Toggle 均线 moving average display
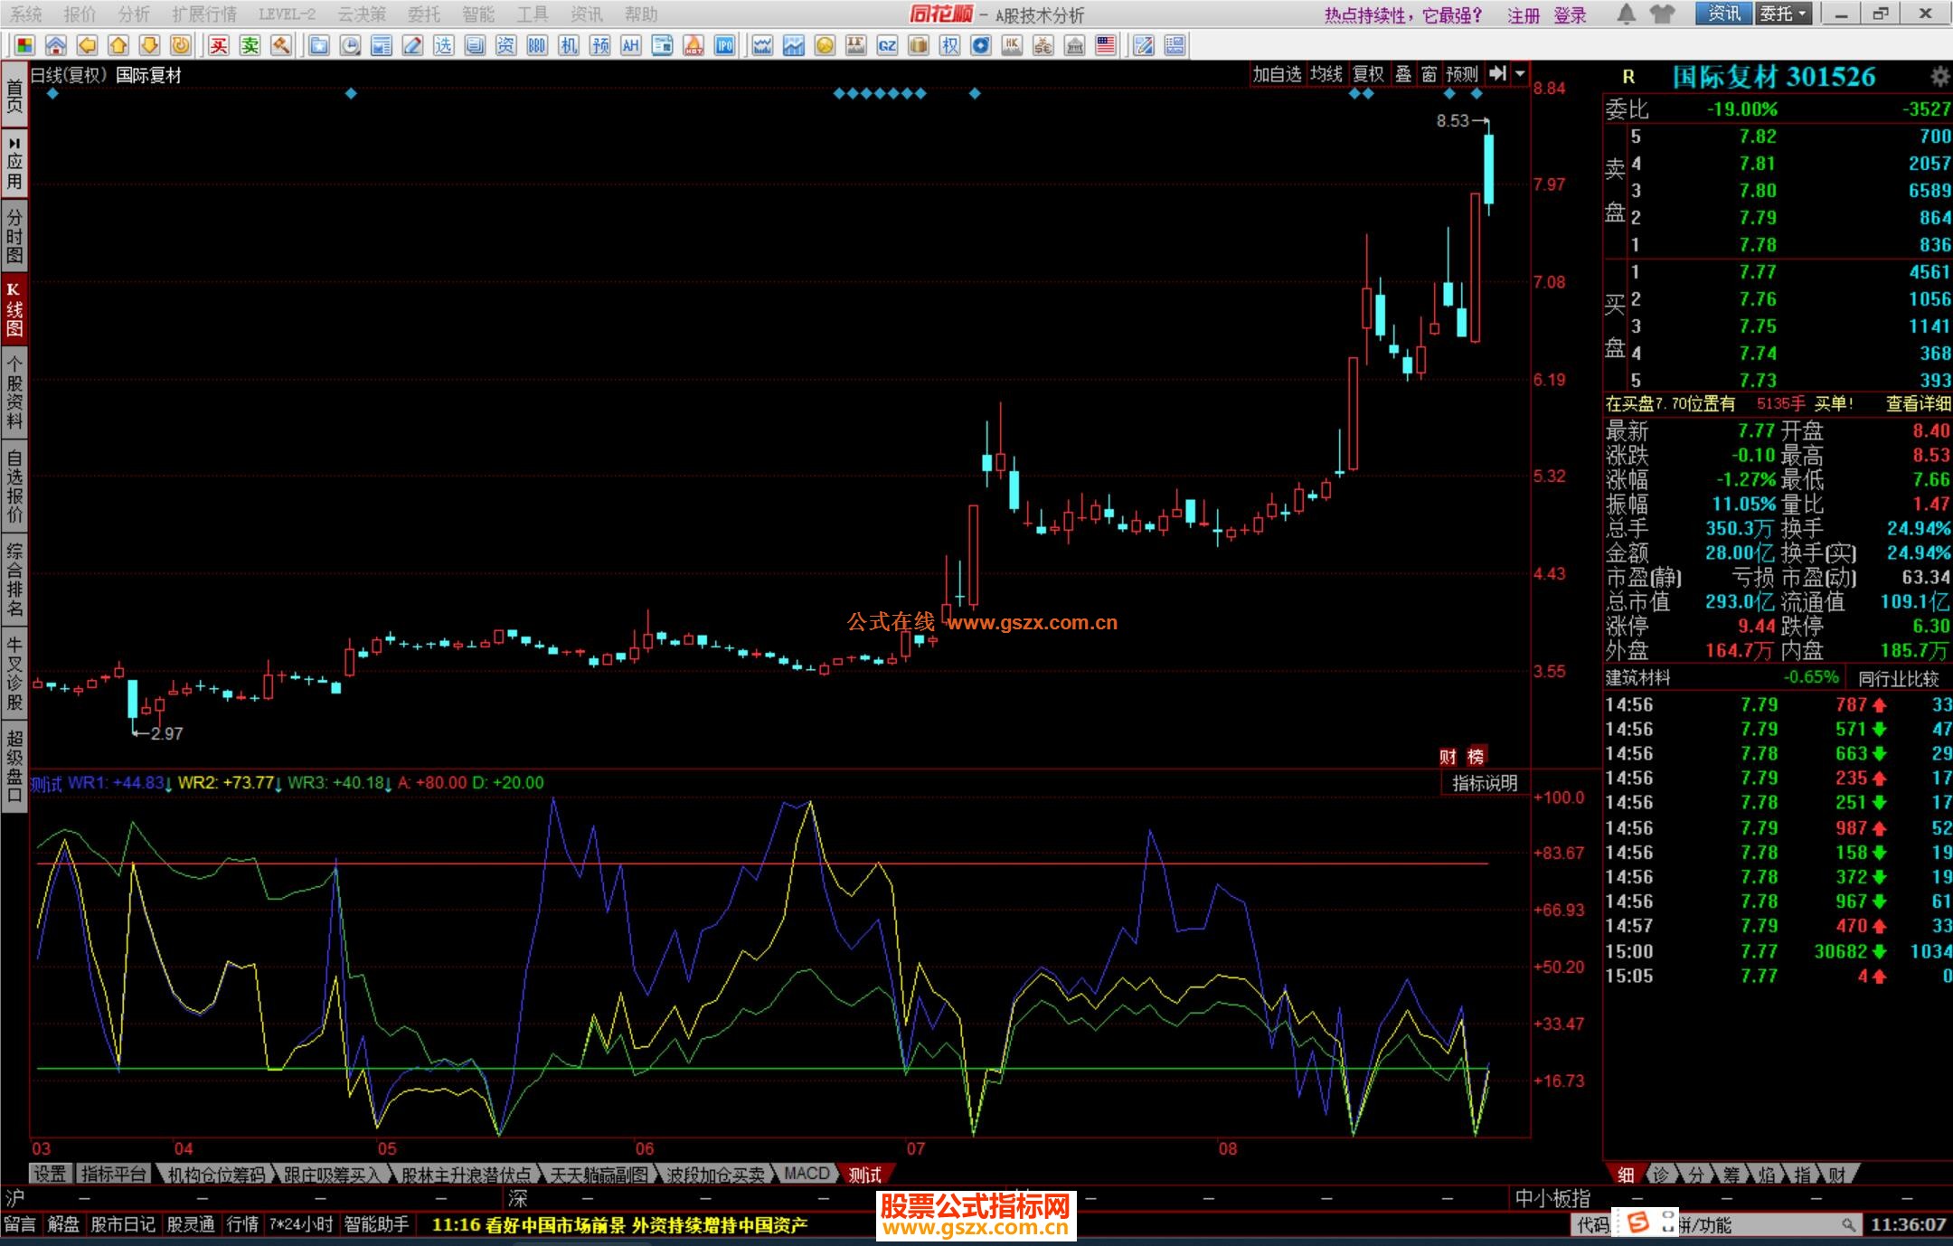 point(1326,74)
